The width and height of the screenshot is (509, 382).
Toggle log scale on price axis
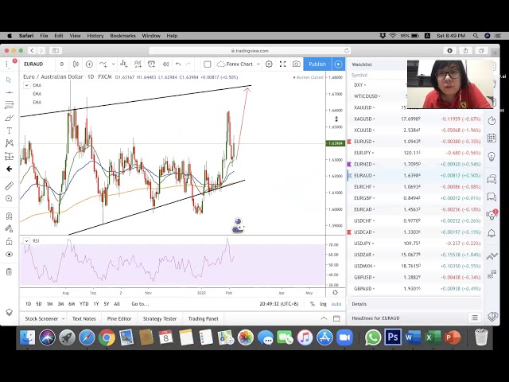coord(323,304)
